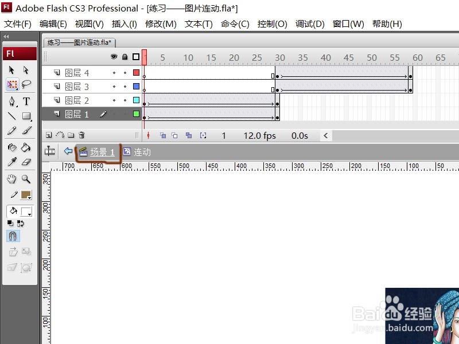Open the fill color swatch picker
459x344 pixels.
[x=26, y=212]
